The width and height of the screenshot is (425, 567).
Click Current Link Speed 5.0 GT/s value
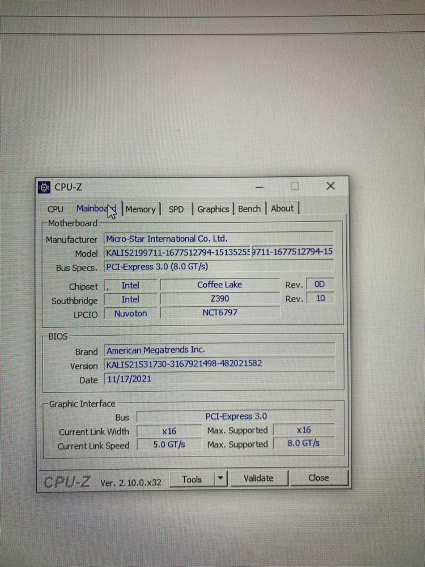169,445
